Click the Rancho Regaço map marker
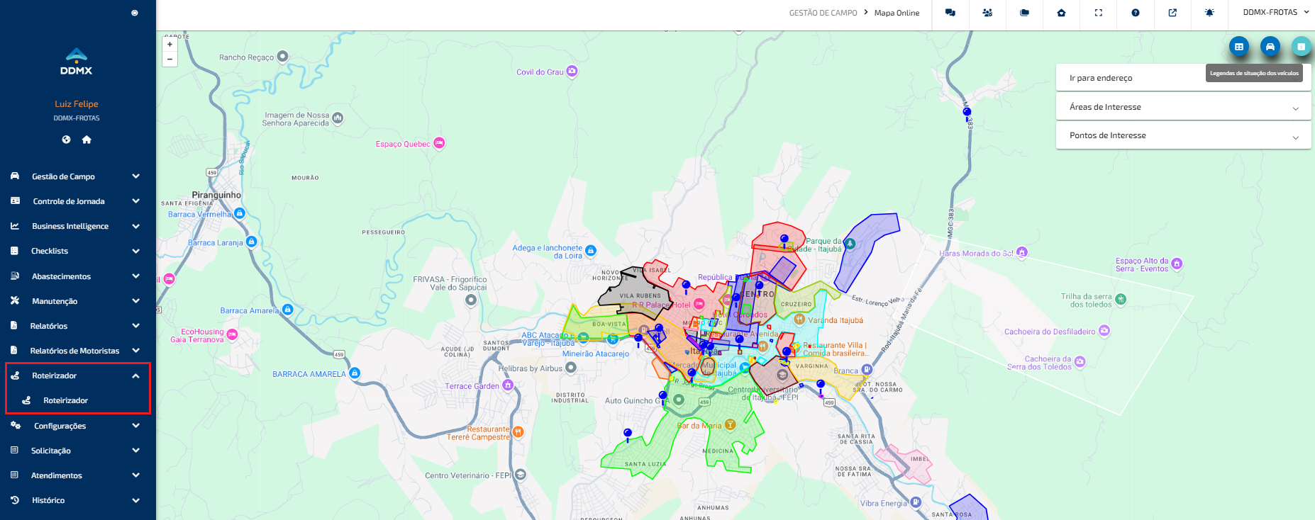The image size is (1315, 520). pyautogui.click(x=282, y=56)
